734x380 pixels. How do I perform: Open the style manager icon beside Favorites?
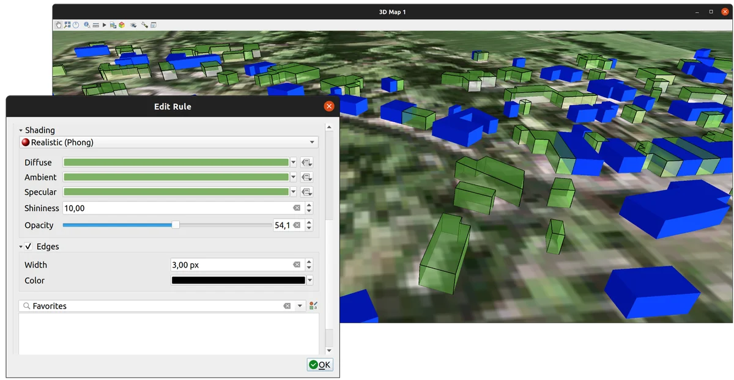click(314, 306)
